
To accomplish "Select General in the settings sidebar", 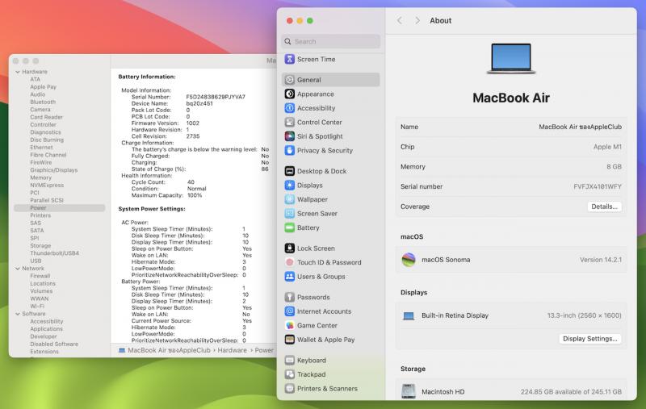I will point(308,80).
